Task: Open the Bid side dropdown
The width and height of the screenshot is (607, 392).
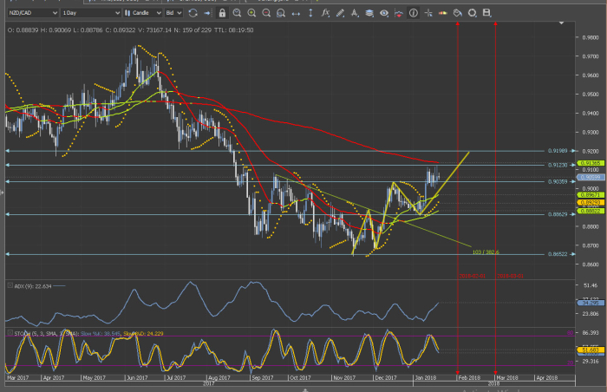Action: coord(173,13)
